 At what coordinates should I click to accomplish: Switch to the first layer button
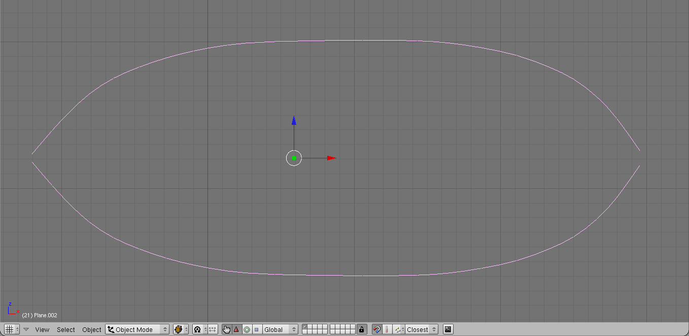304,327
